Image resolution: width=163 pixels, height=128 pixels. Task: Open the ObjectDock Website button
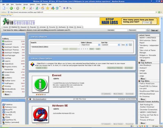[x=115, y=68]
